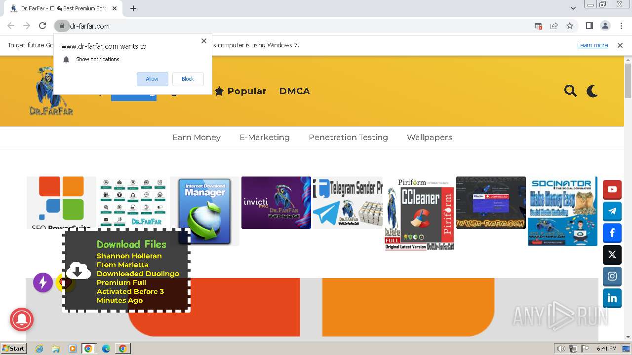This screenshot has width=632, height=355.
Task: Open Chrome side panel
Action: [x=589, y=26]
